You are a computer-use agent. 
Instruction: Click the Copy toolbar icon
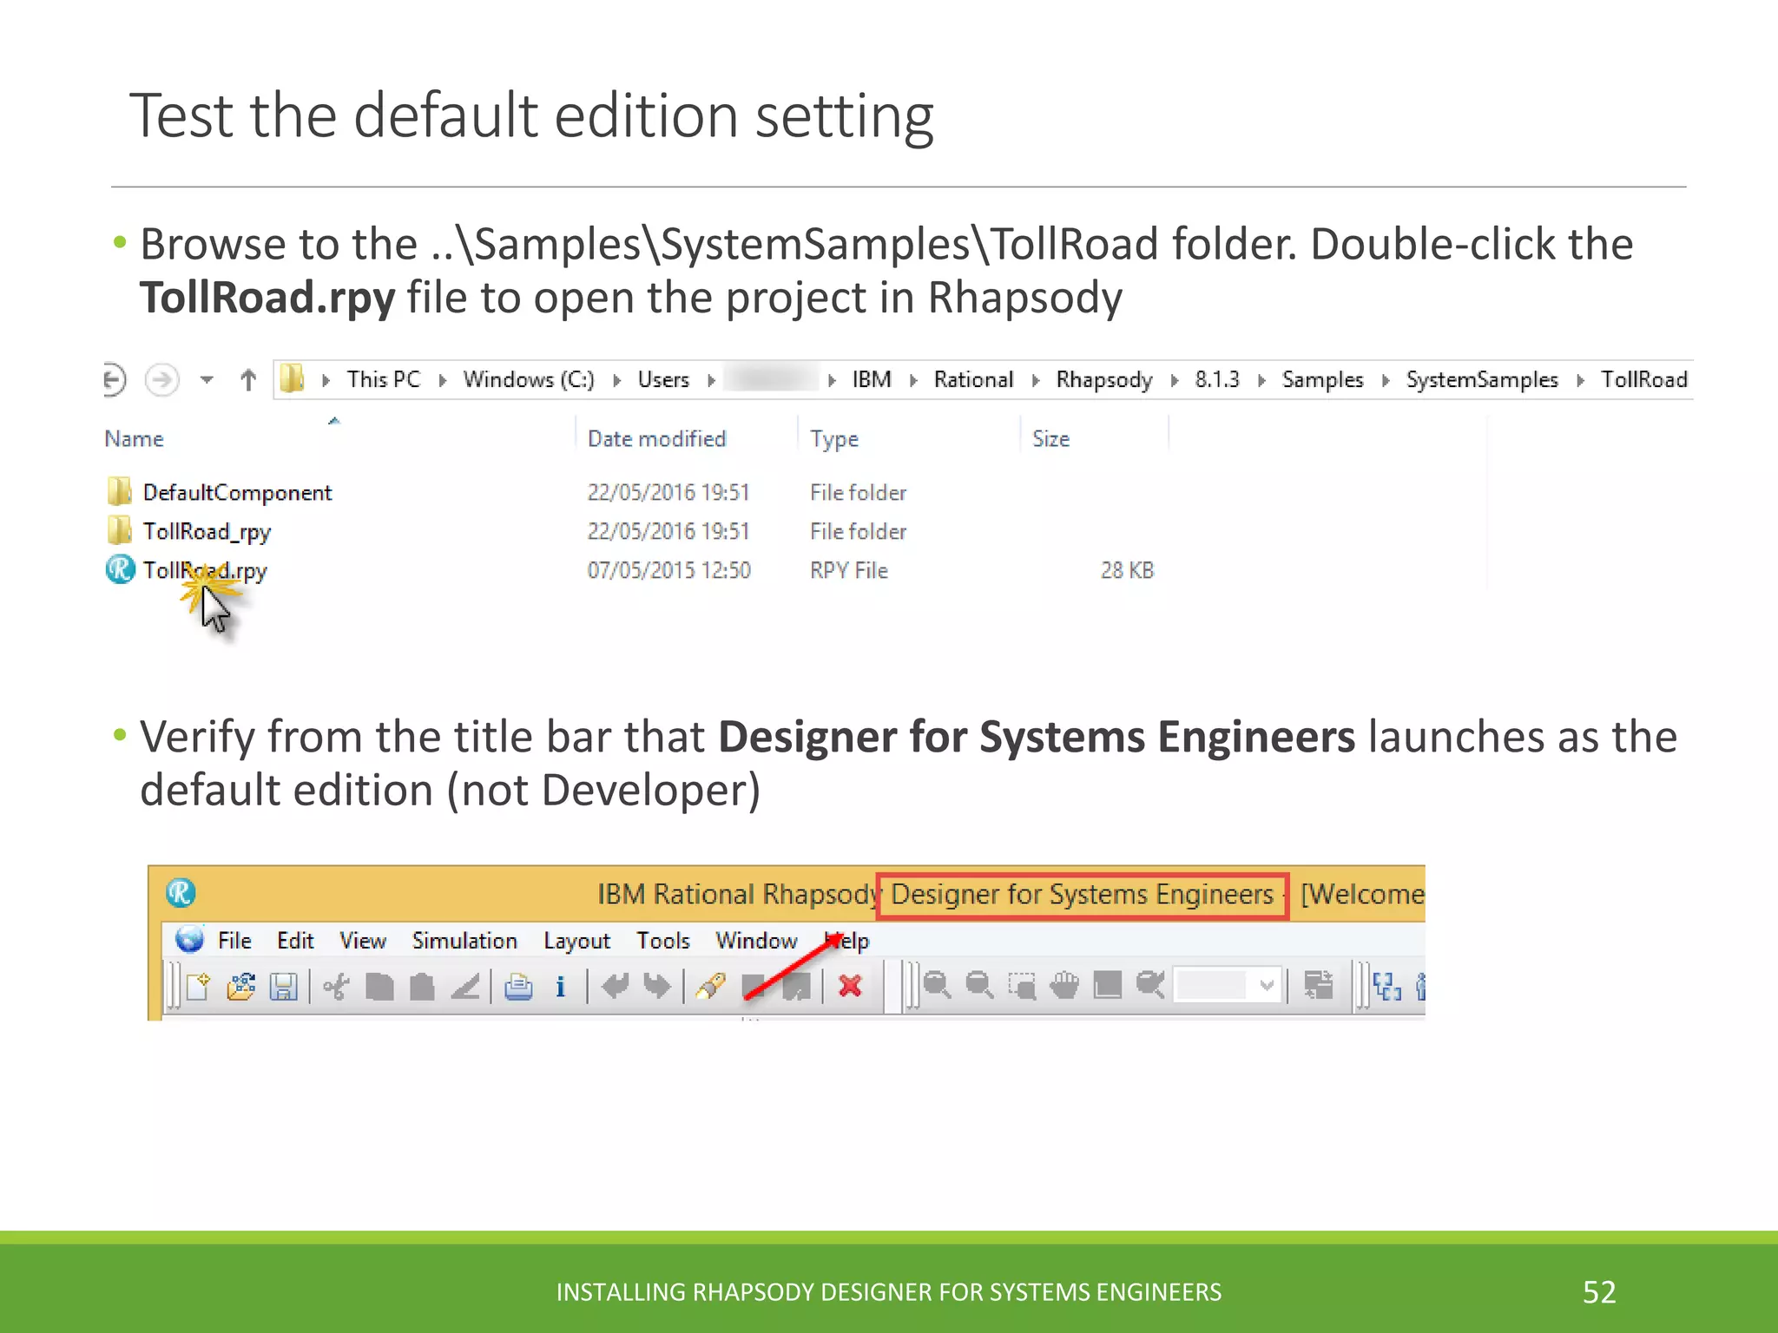(379, 987)
